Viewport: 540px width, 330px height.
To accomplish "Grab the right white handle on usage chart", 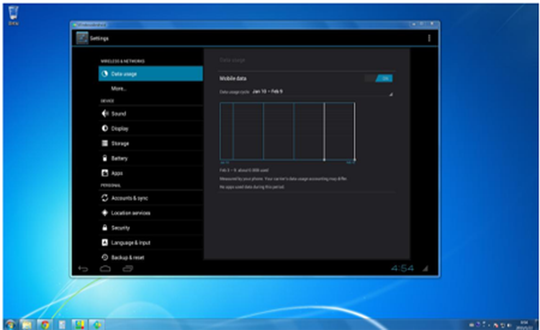I will pos(355,131).
